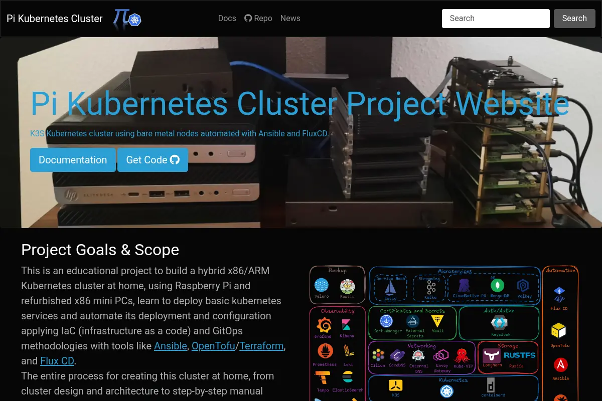Click the ElasticSearch icon
Screen dimensions: 602x401
tap(347, 377)
